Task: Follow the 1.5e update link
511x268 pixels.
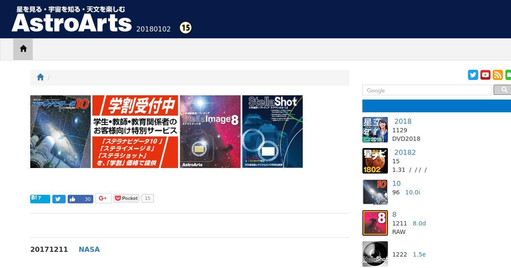Action: point(419,254)
